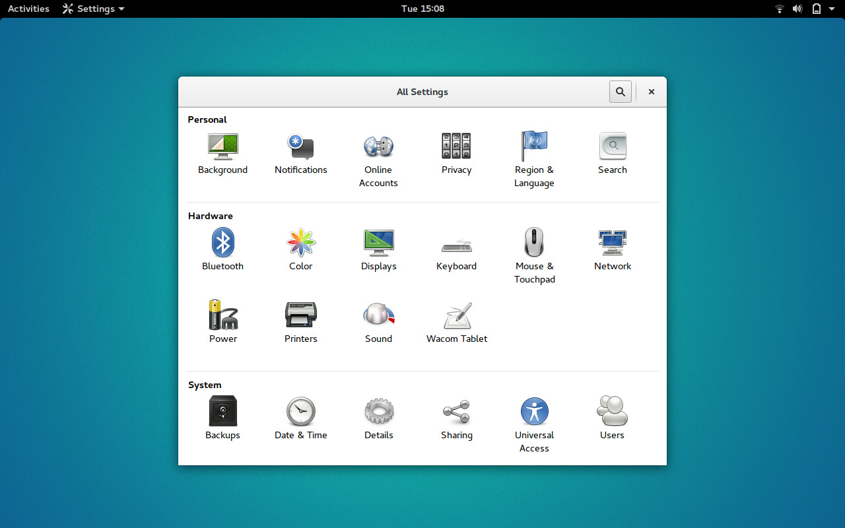Close the All Settings window
845x528 pixels.
pos(652,92)
